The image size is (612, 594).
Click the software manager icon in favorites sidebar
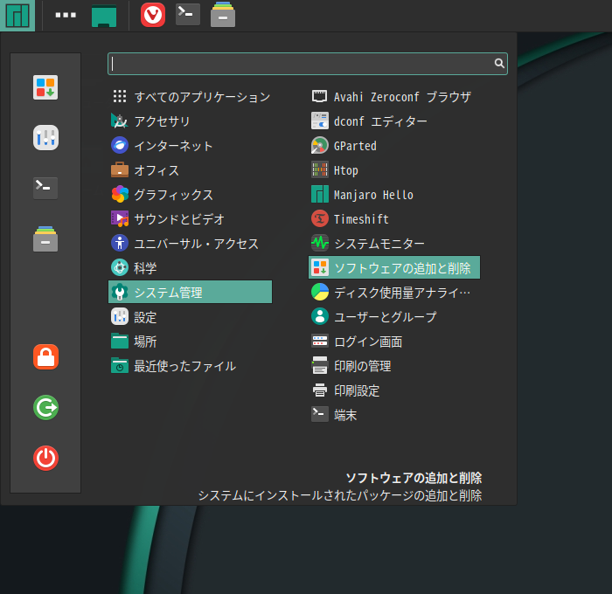pos(45,87)
